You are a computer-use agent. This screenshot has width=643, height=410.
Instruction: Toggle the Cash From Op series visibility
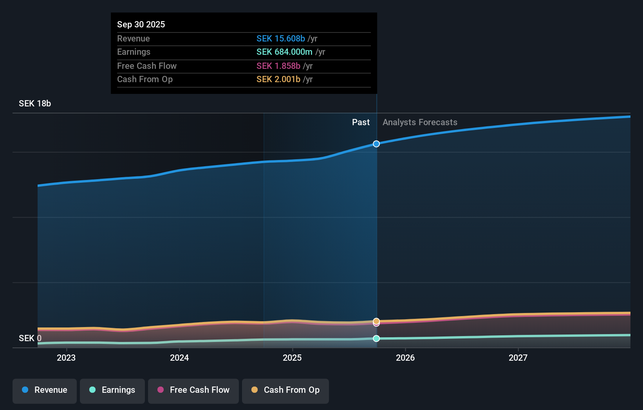(285, 391)
